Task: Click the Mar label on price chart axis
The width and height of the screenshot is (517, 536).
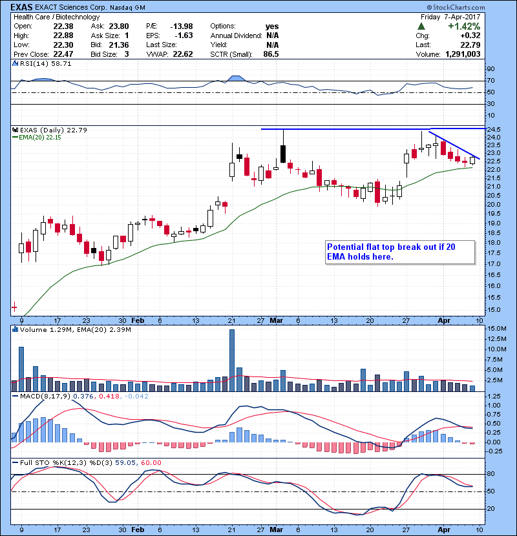Action: point(276,321)
